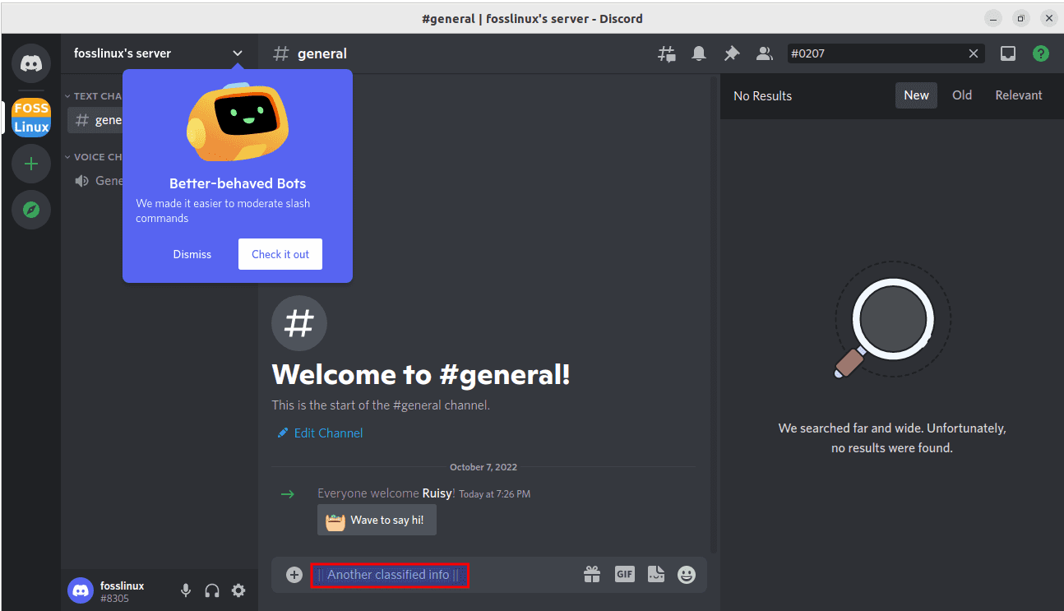The height and width of the screenshot is (611, 1064).
Task: Click the Ruisy username in welcome message
Action: [x=437, y=493]
